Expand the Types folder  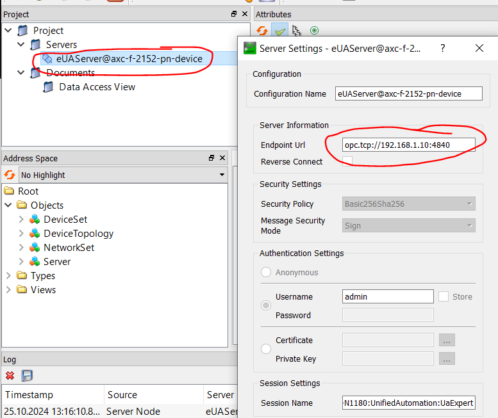pyautogui.click(x=8, y=276)
